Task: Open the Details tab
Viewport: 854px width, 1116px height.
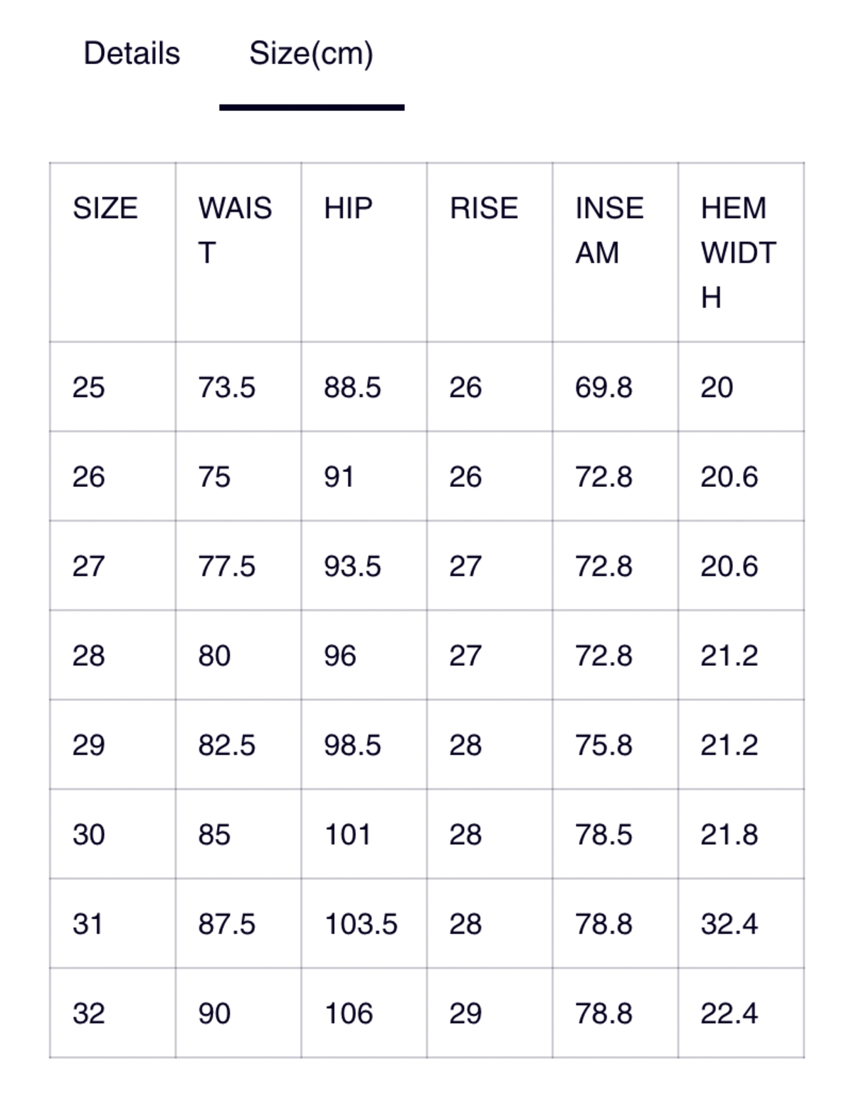Action: (132, 54)
